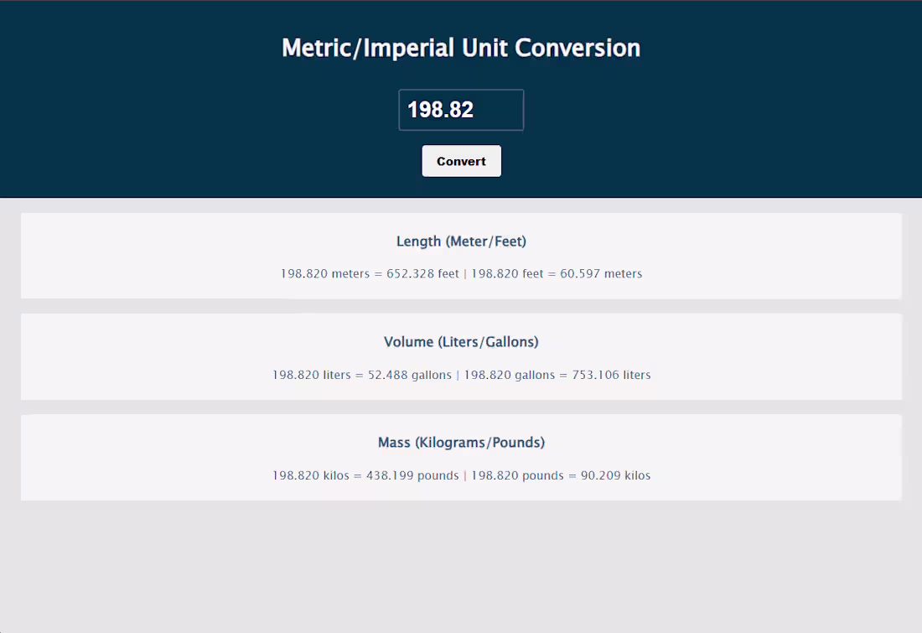The image size is (922, 633).
Task: Click the Convert button
Action: click(461, 160)
